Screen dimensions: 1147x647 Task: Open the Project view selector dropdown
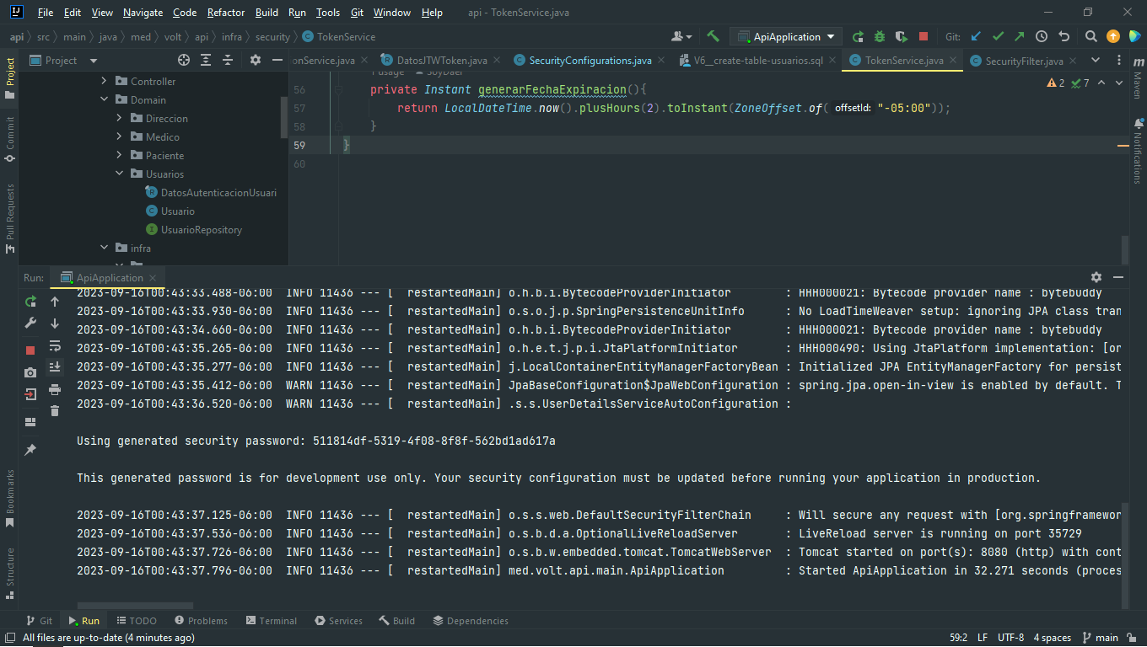point(94,60)
